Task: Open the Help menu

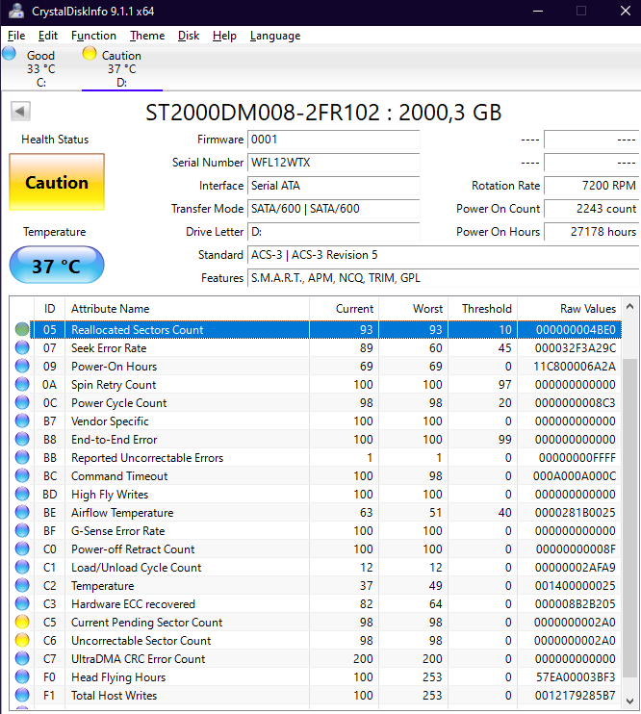Action: point(224,36)
